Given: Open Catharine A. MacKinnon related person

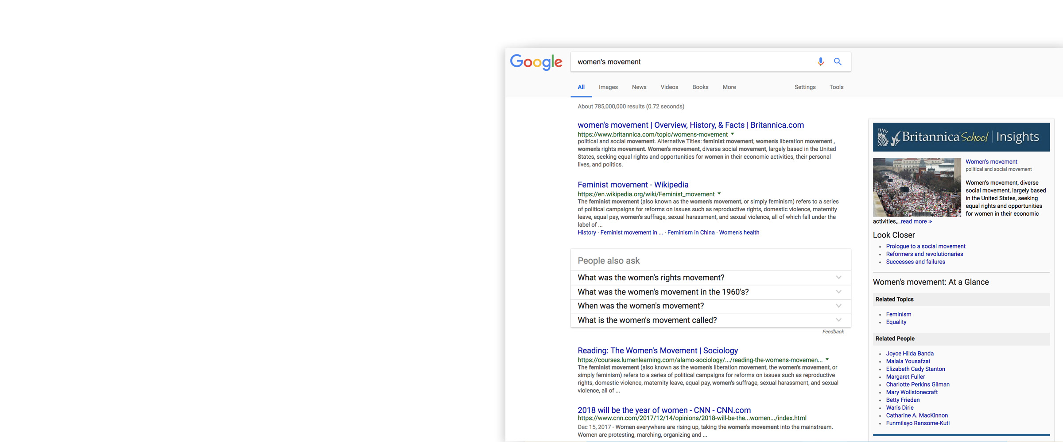Looking at the screenshot, I should [x=917, y=415].
